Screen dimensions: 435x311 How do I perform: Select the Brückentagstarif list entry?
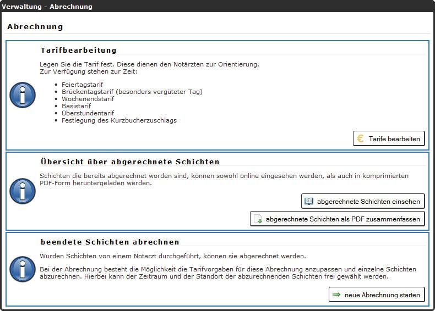132,92
